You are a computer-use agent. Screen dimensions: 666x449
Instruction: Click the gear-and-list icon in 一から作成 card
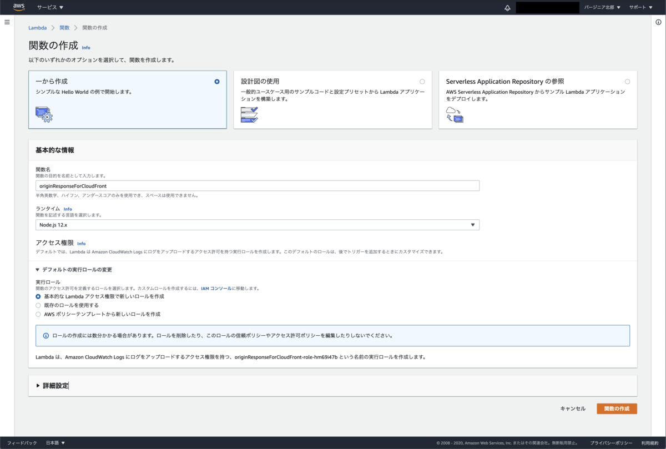point(44,114)
